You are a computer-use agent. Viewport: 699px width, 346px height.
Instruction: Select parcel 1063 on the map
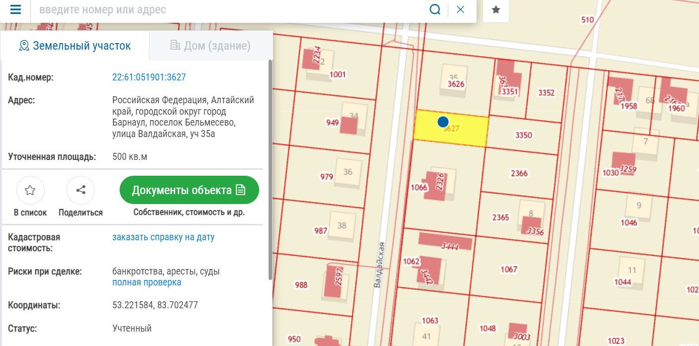[x=430, y=320]
